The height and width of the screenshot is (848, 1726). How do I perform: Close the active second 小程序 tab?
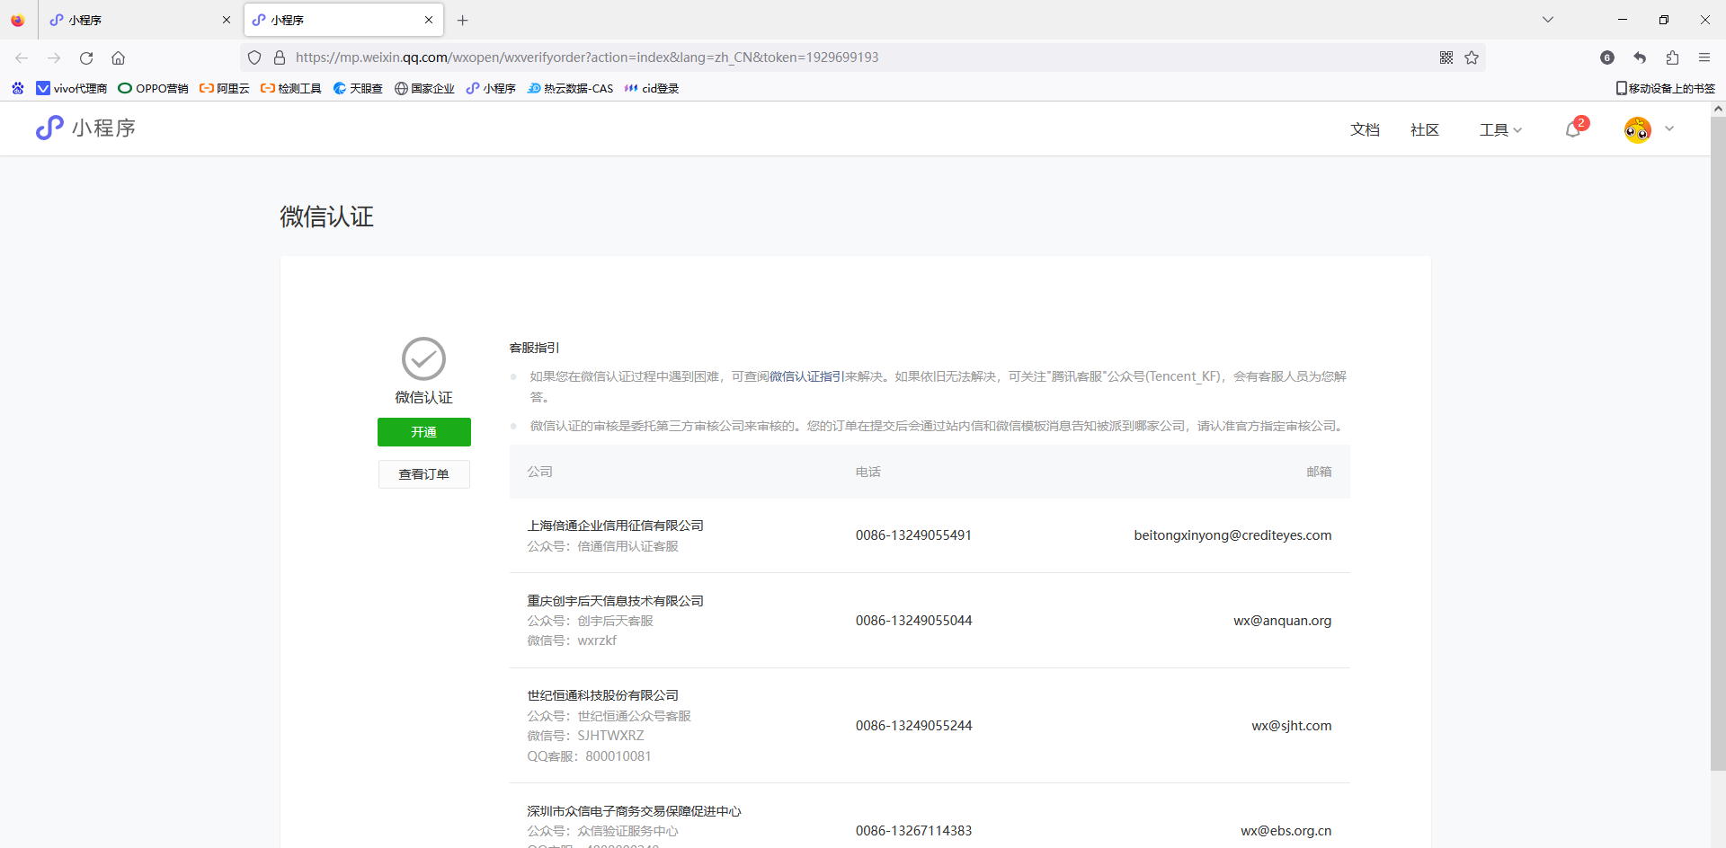pyautogui.click(x=429, y=20)
